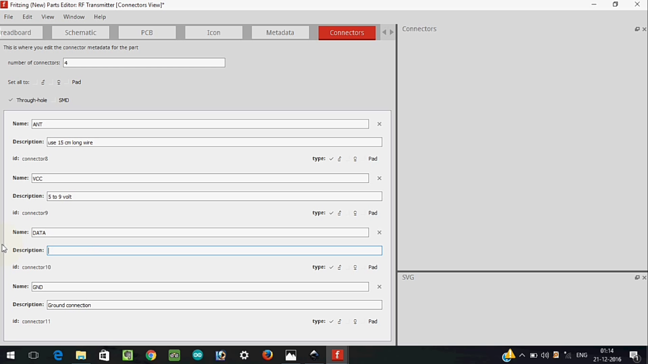The width and height of the screenshot is (648, 364).
Task: Click number of connectors input field
Action: (x=143, y=62)
